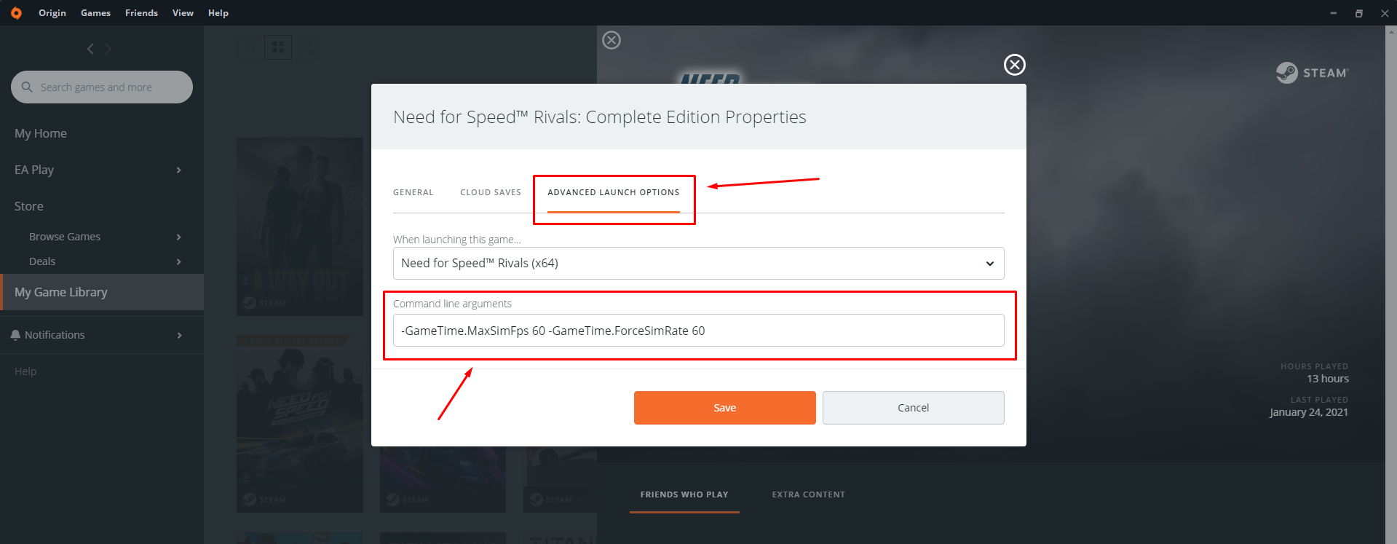This screenshot has width=1397, height=544.
Task: Click the command line arguments field
Action: click(698, 331)
